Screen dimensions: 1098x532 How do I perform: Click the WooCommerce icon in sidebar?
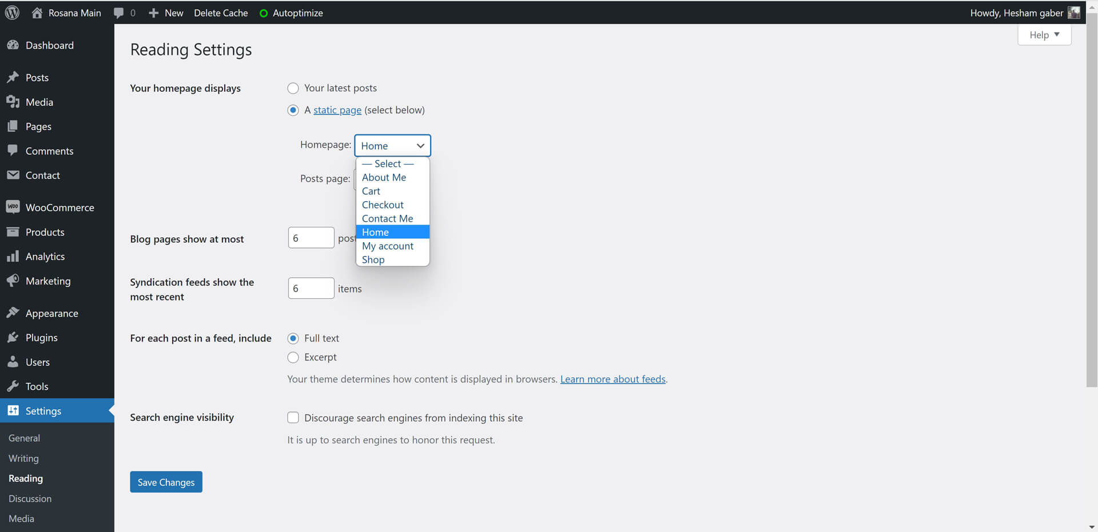coord(13,207)
